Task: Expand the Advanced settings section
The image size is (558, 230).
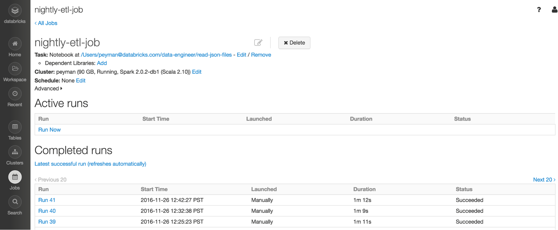Action: click(x=48, y=89)
